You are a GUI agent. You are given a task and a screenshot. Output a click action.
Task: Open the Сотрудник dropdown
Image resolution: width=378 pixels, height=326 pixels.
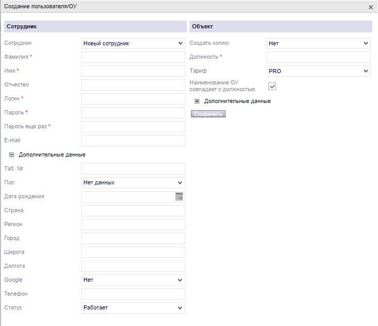click(x=133, y=43)
